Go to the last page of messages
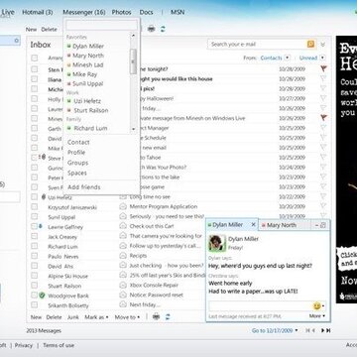Screen dimensions: 357x357 [x=328, y=330]
